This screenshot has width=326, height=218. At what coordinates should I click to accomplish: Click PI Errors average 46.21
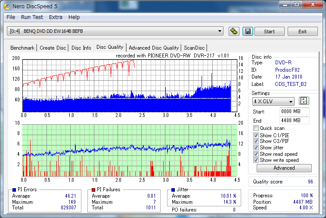point(71,196)
